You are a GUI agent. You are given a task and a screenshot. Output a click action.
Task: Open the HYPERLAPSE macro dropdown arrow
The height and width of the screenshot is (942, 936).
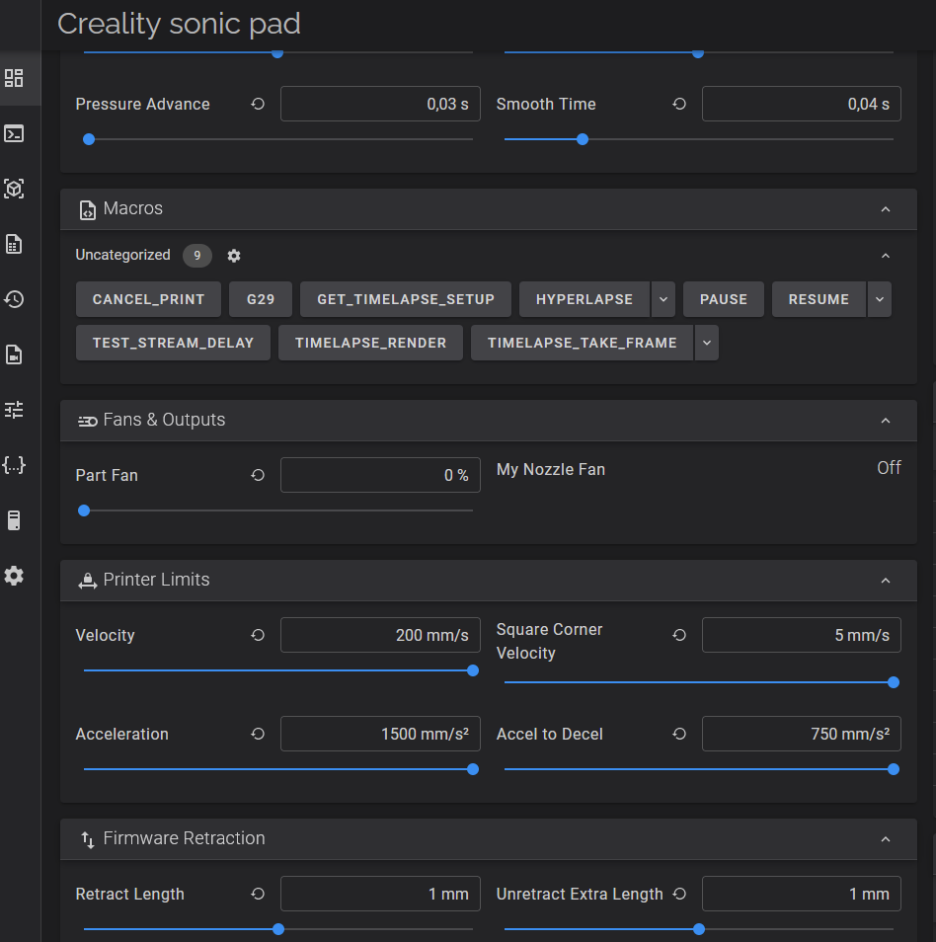(x=663, y=299)
